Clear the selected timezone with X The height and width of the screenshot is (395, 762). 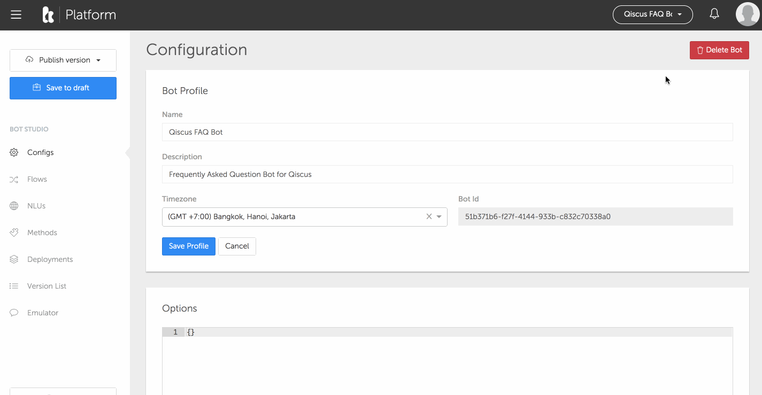tap(429, 216)
